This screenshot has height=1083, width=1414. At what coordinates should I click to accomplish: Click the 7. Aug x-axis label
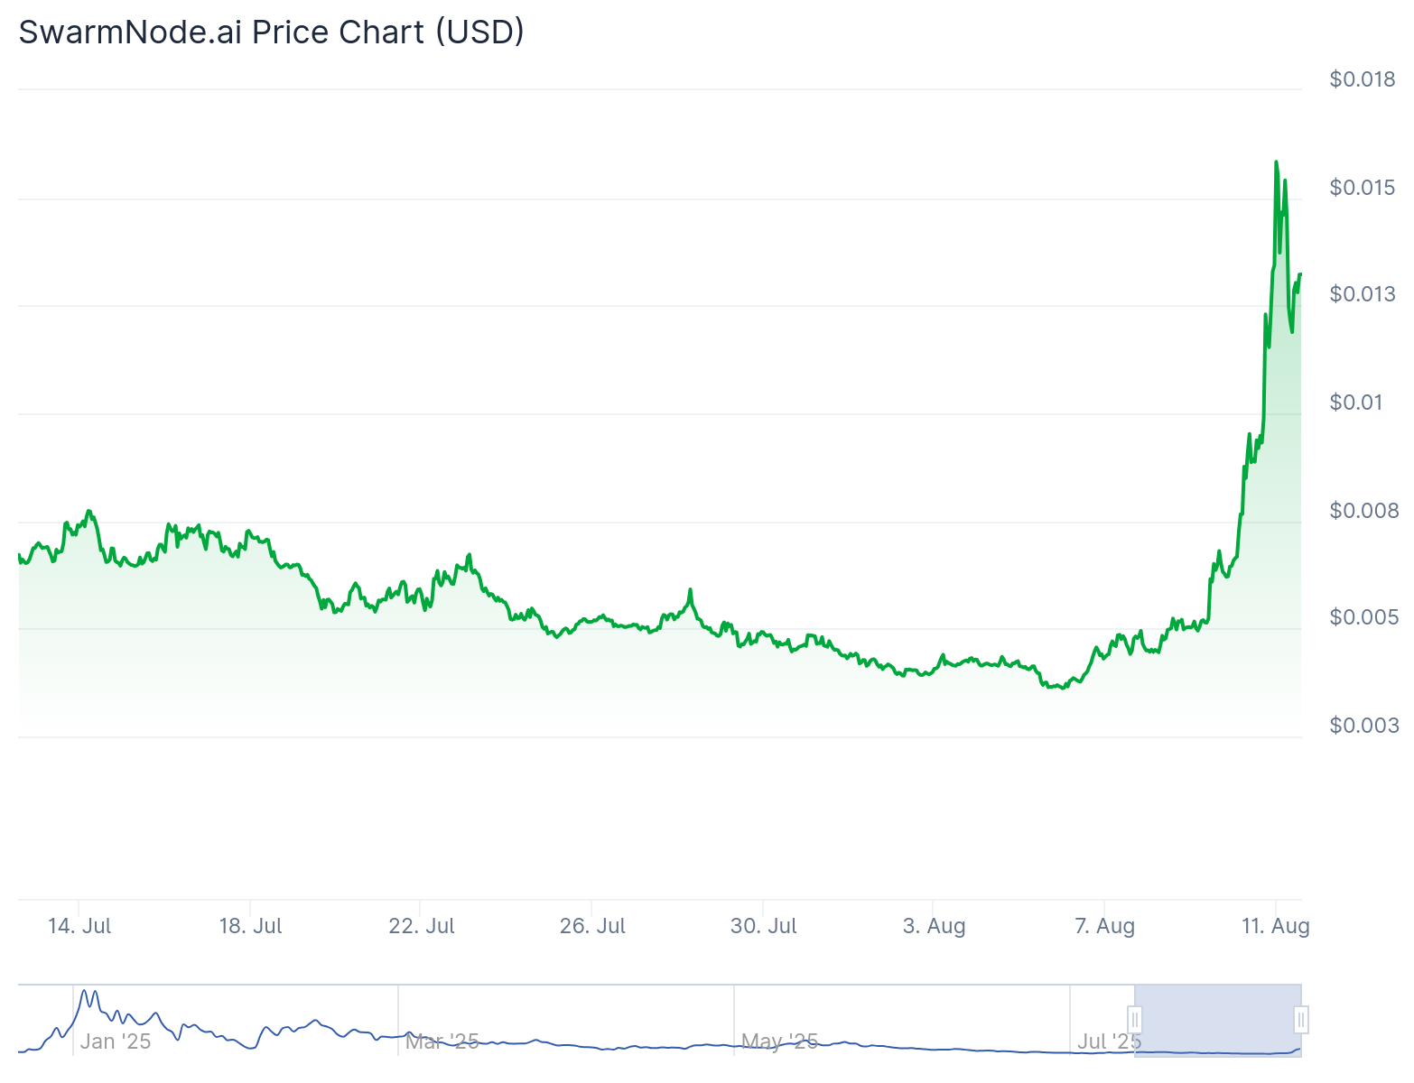tap(1105, 926)
